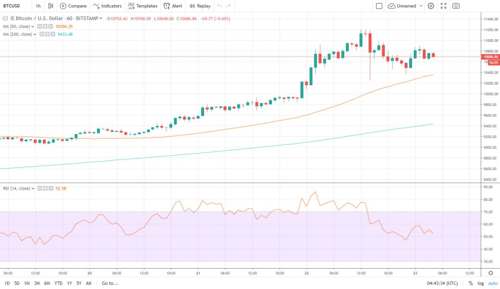Remove the MA 50 indicator
This screenshot has height=289, width=500.
click(x=51, y=27)
